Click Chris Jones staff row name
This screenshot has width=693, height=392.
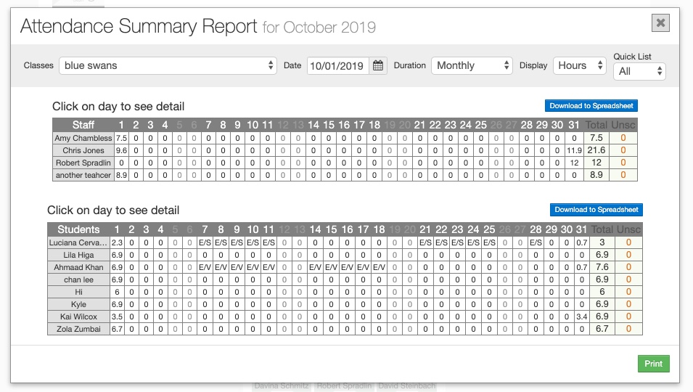pos(83,150)
